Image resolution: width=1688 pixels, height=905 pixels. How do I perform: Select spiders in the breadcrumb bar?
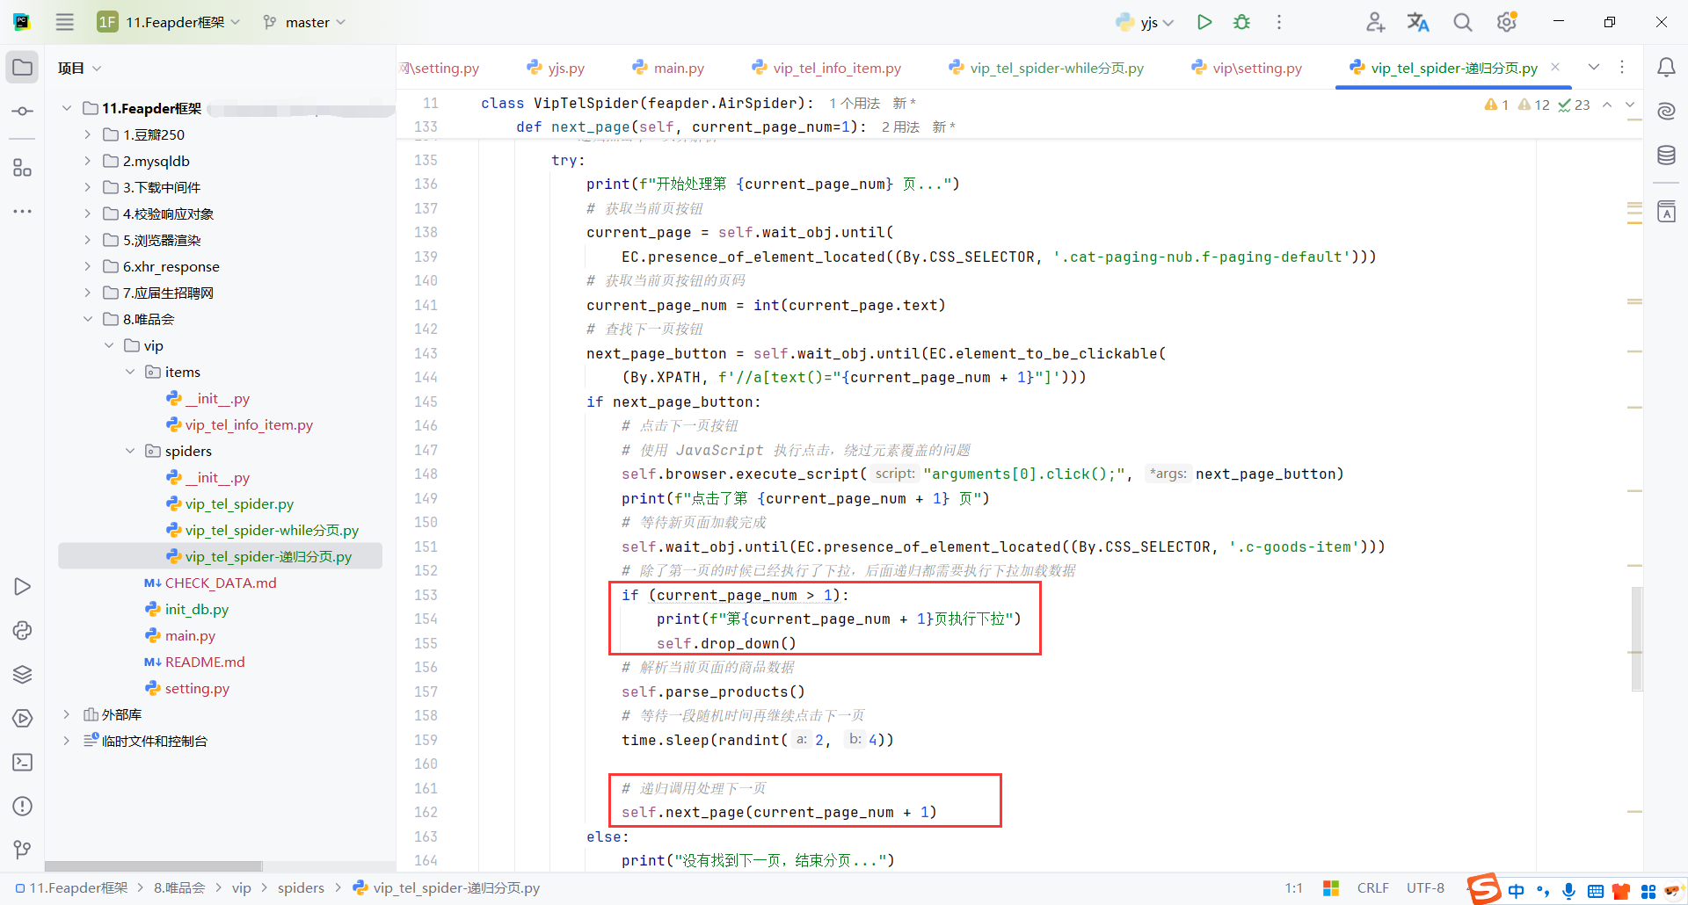click(x=301, y=887)
